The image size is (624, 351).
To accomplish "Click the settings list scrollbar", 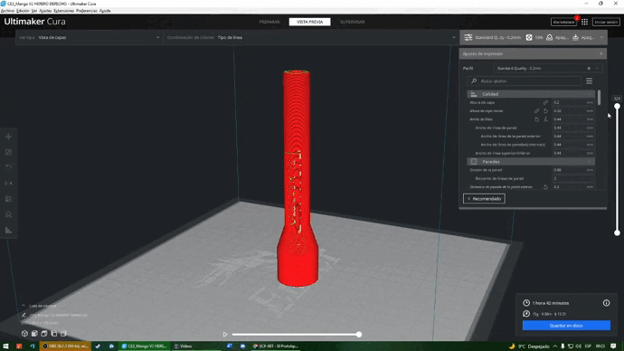I will [x=599, y=98].
